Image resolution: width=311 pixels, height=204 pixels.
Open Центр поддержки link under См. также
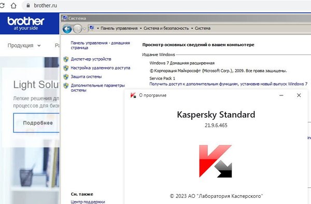click(88, 201)
